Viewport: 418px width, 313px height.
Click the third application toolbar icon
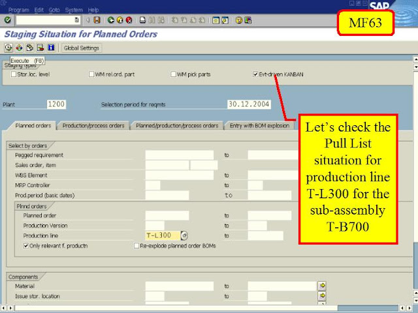click(x=29, y=48)
